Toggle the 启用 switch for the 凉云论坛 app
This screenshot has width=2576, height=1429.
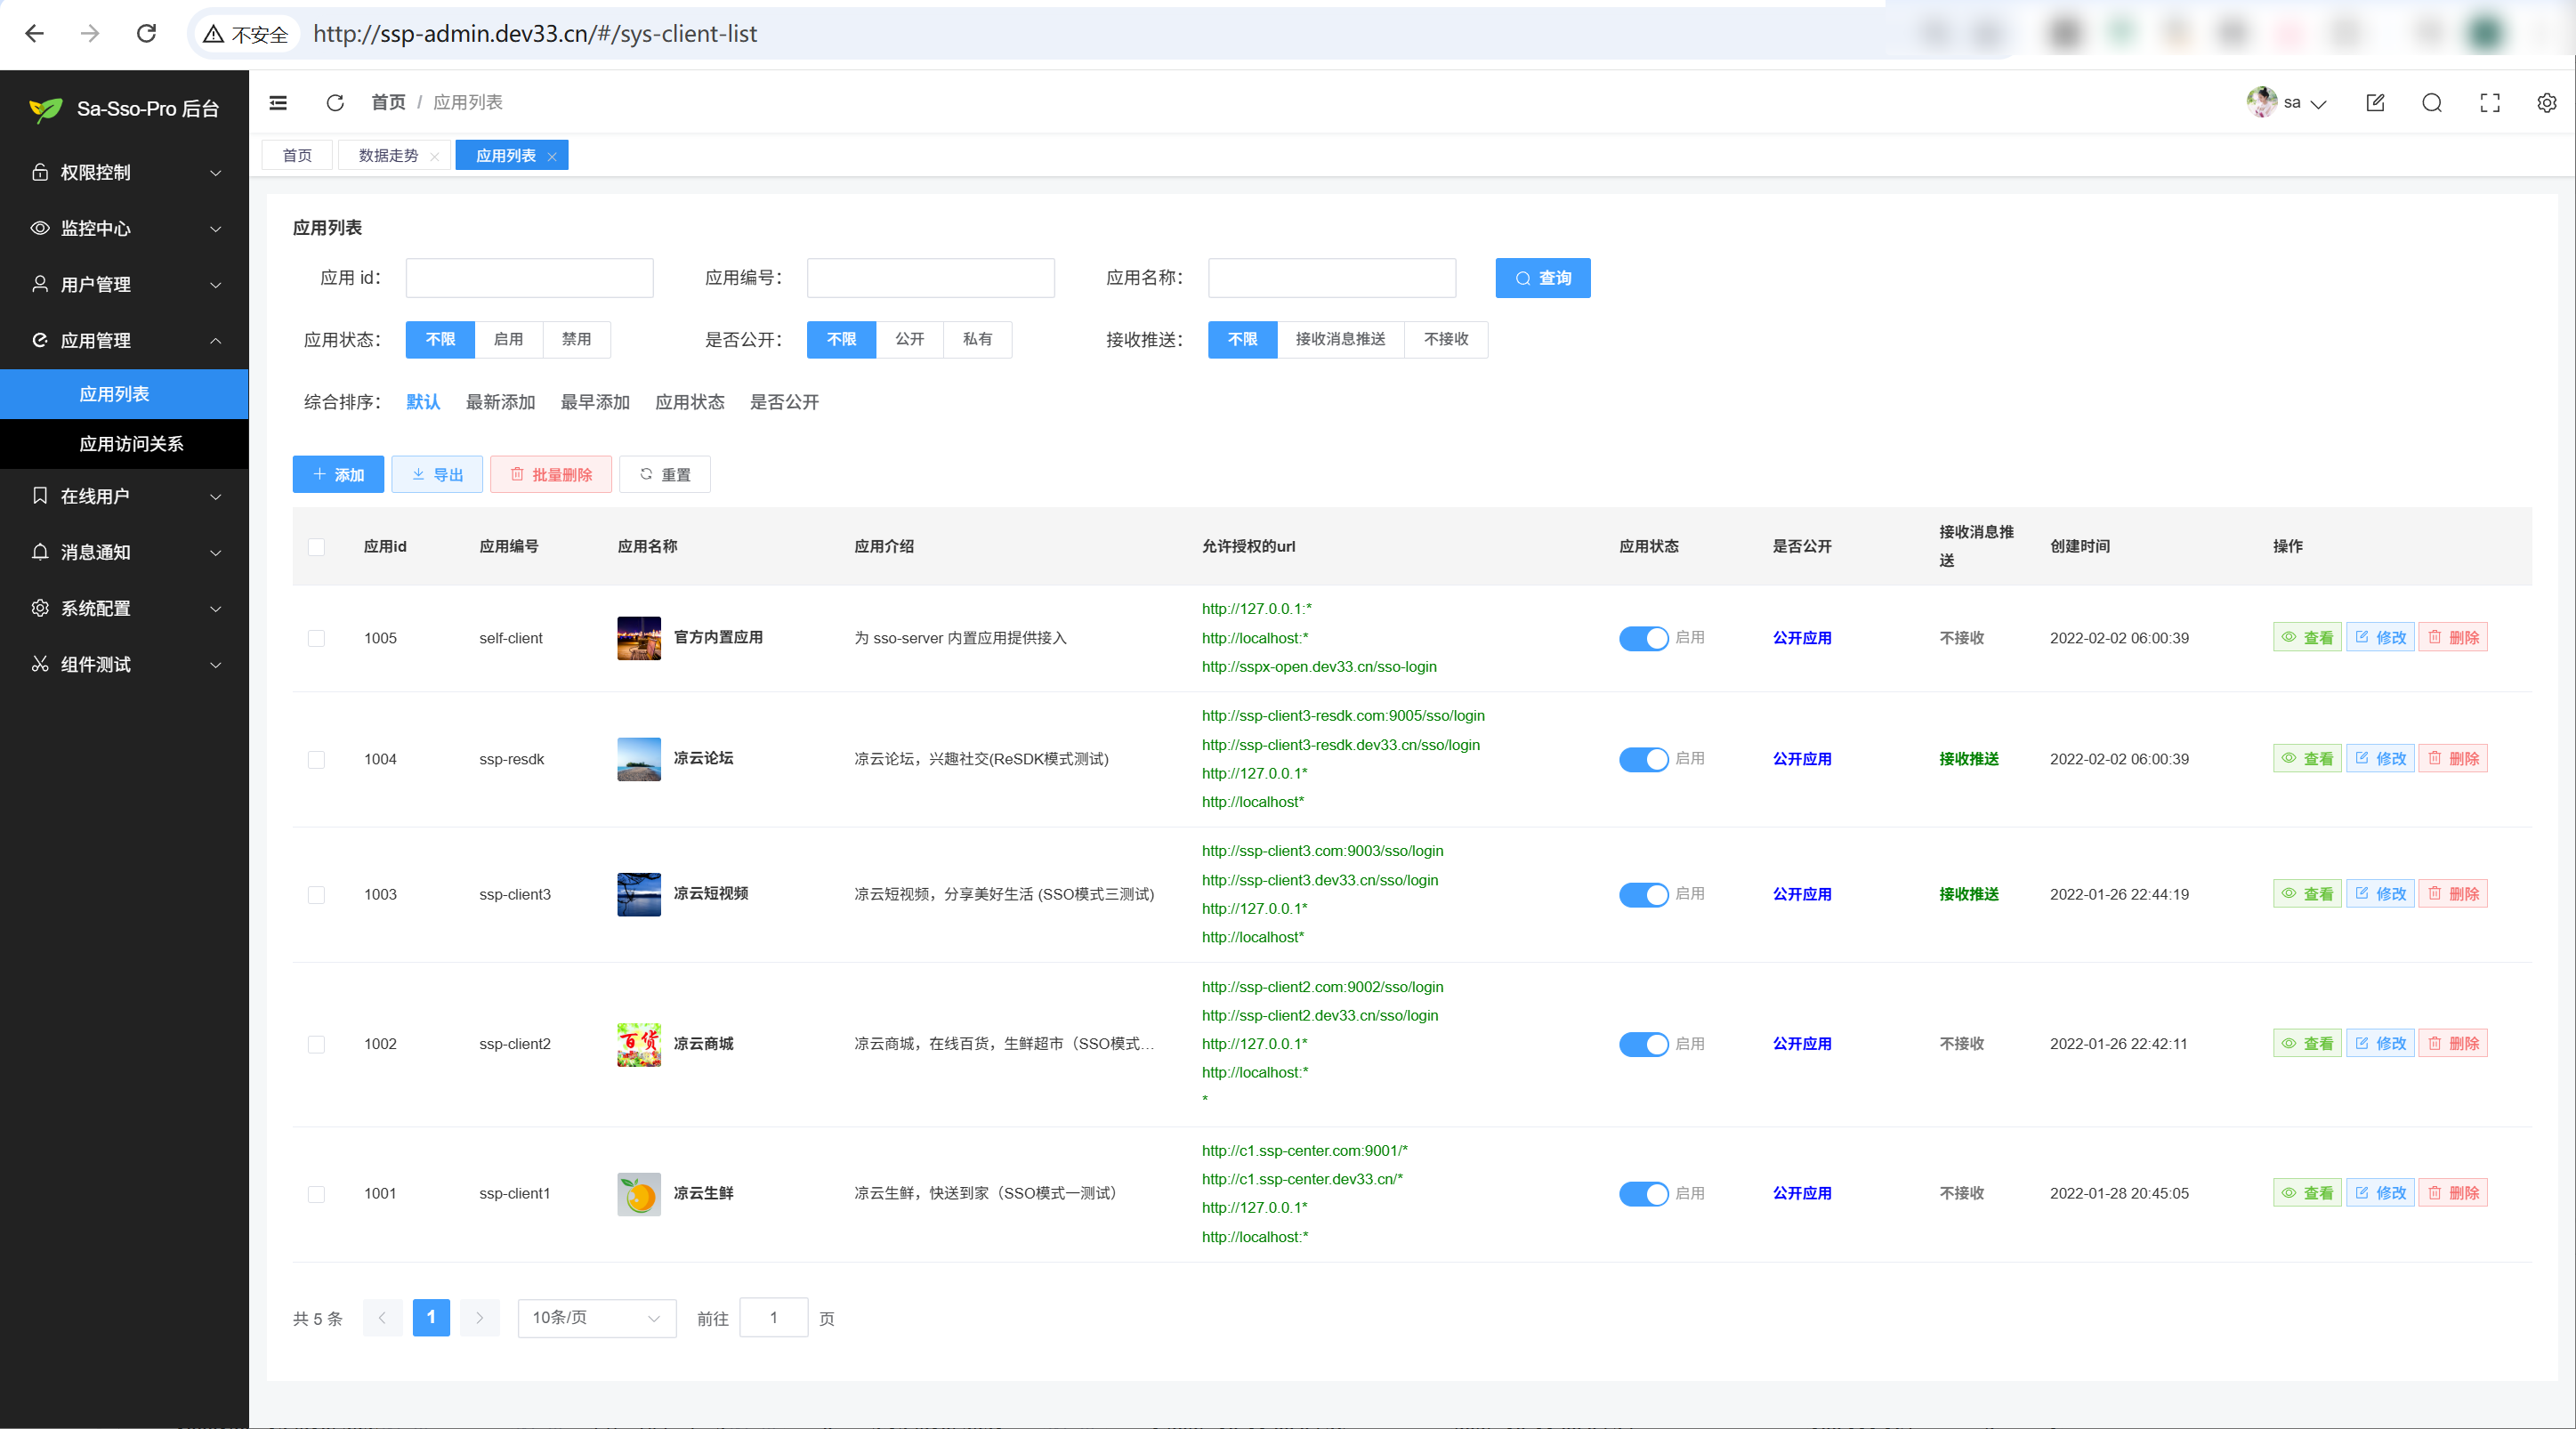1643,759
